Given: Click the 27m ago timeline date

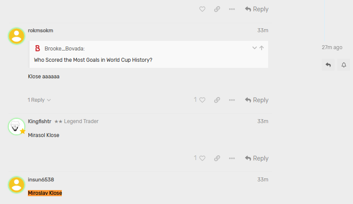Looking at the screenshot, I should 332,47.
